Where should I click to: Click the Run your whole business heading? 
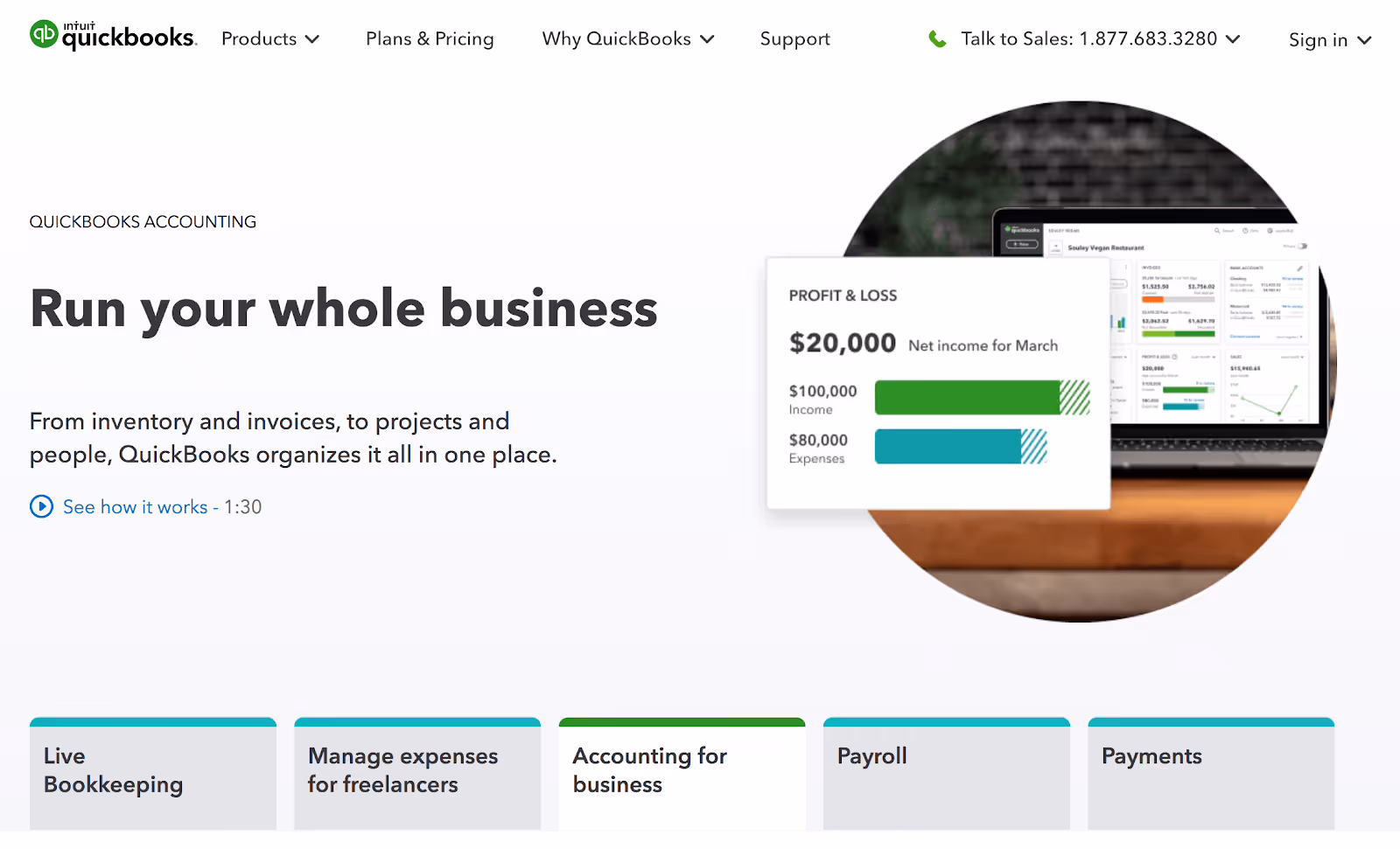point(344,310)
